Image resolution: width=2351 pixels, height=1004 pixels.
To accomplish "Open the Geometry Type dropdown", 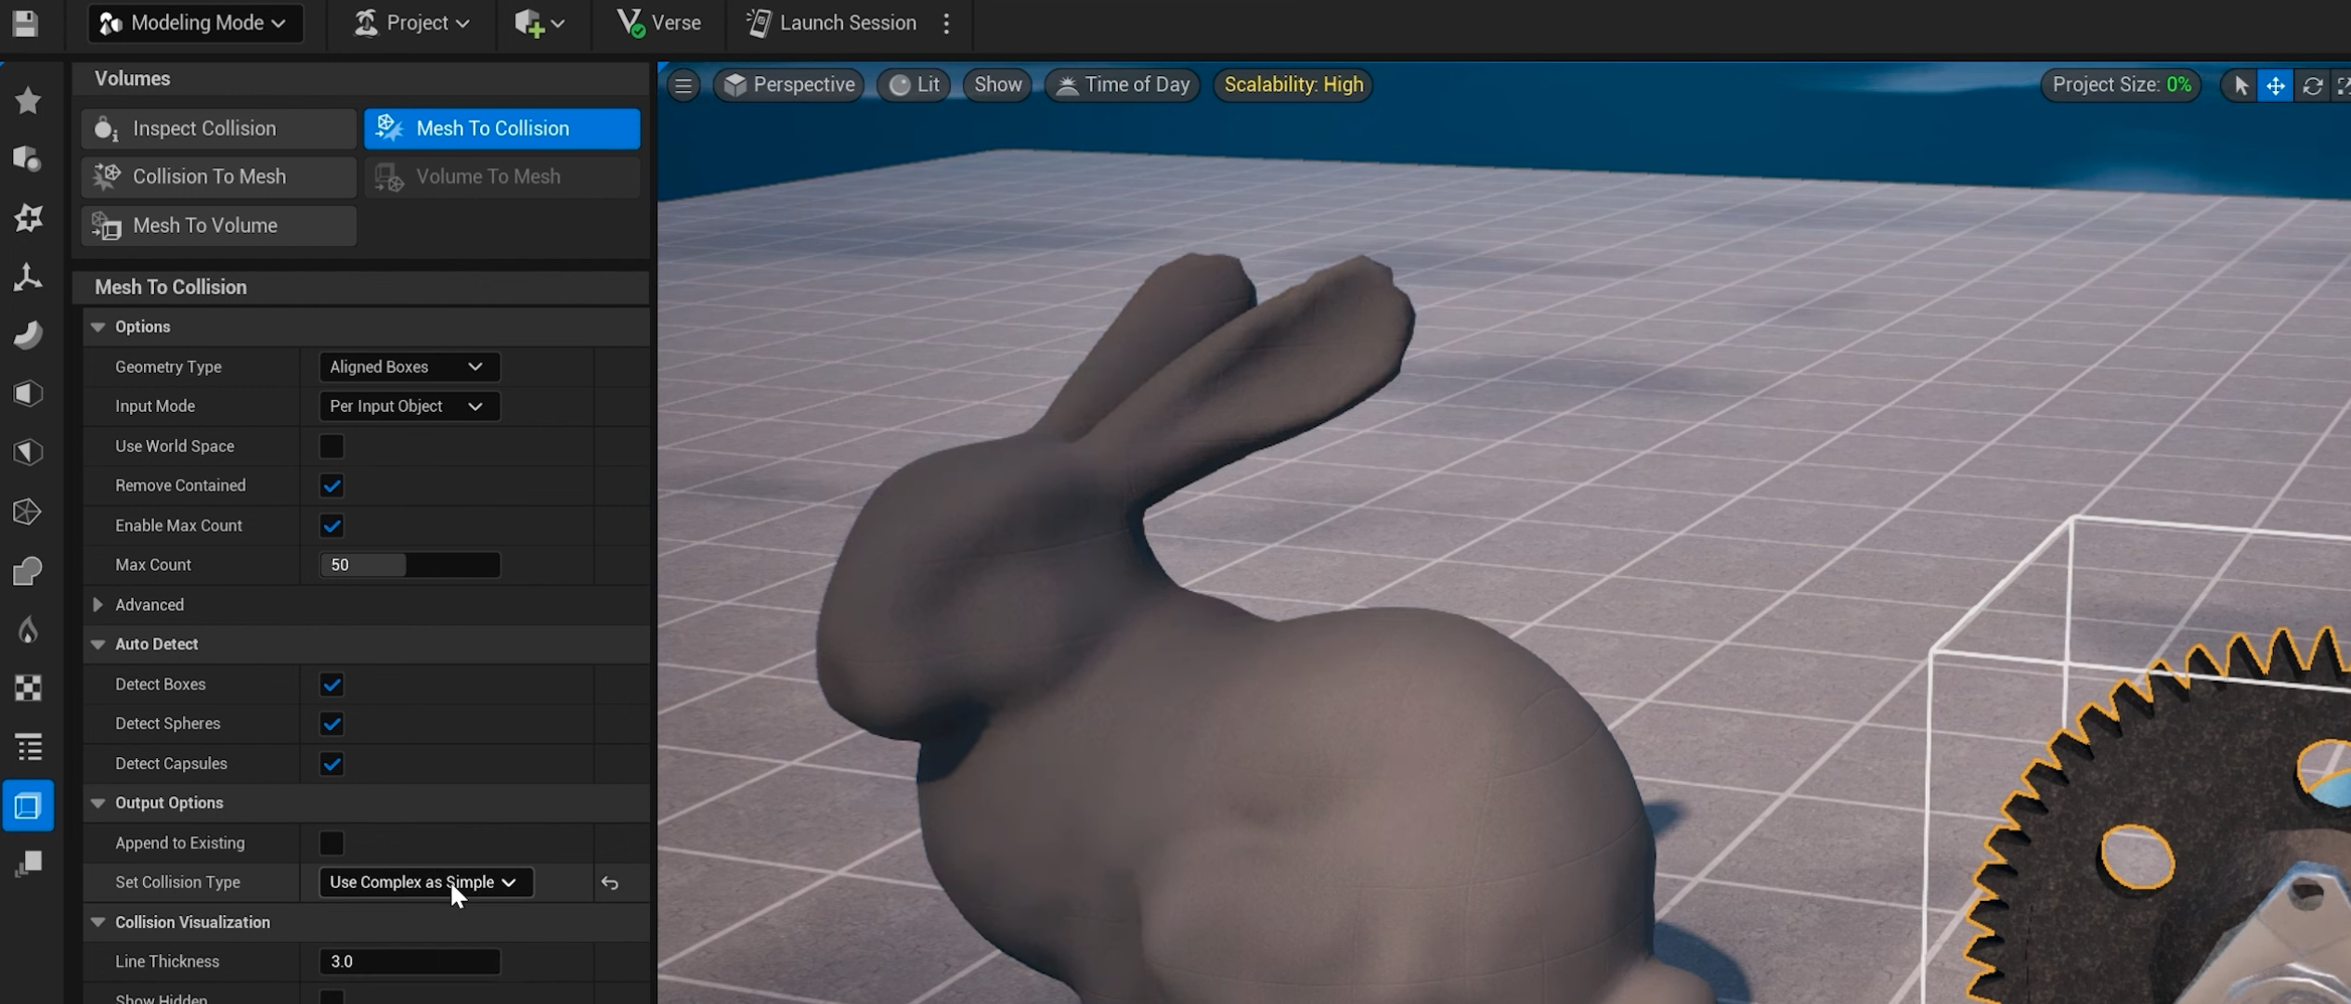I will (409, 367).
